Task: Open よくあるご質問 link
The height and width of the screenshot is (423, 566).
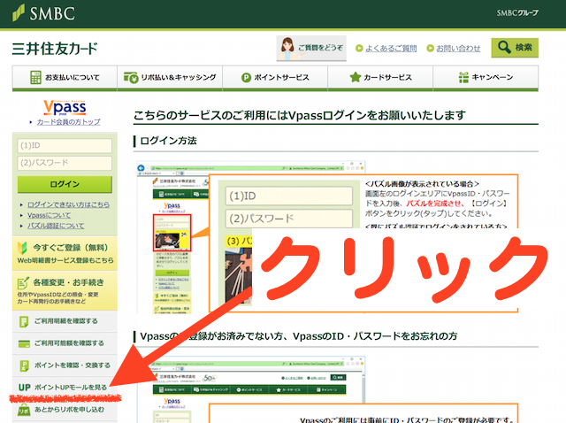Action: pyautogui.click(x=391, y=48)
